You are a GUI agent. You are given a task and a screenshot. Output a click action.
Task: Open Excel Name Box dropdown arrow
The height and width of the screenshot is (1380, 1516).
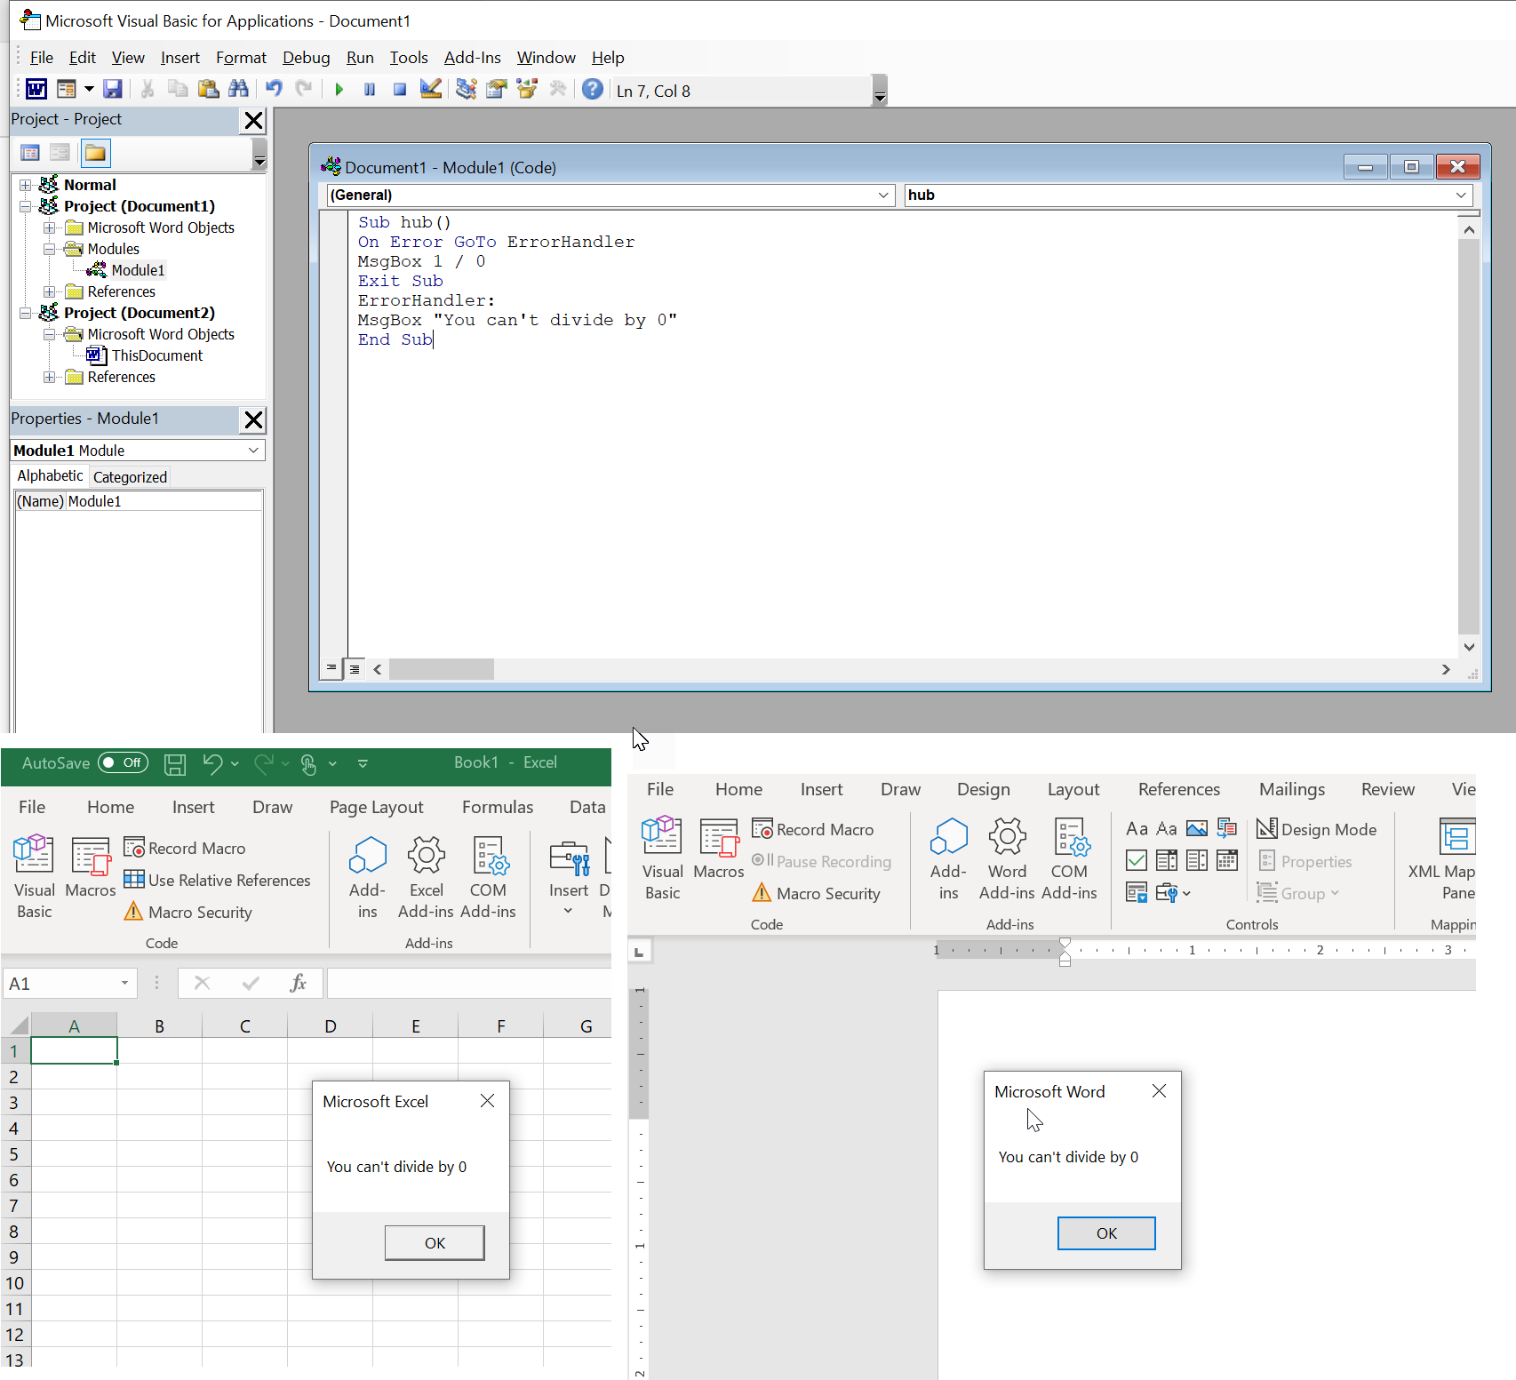click(x=124, y=983)
